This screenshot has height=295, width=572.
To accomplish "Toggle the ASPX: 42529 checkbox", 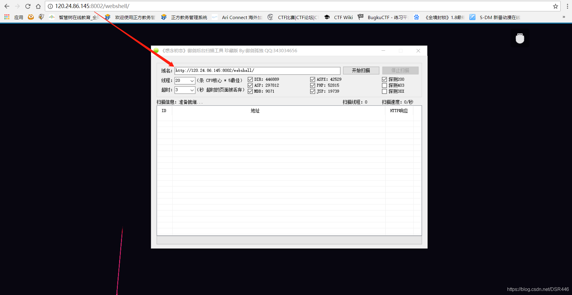I will [x=312, y=79].
